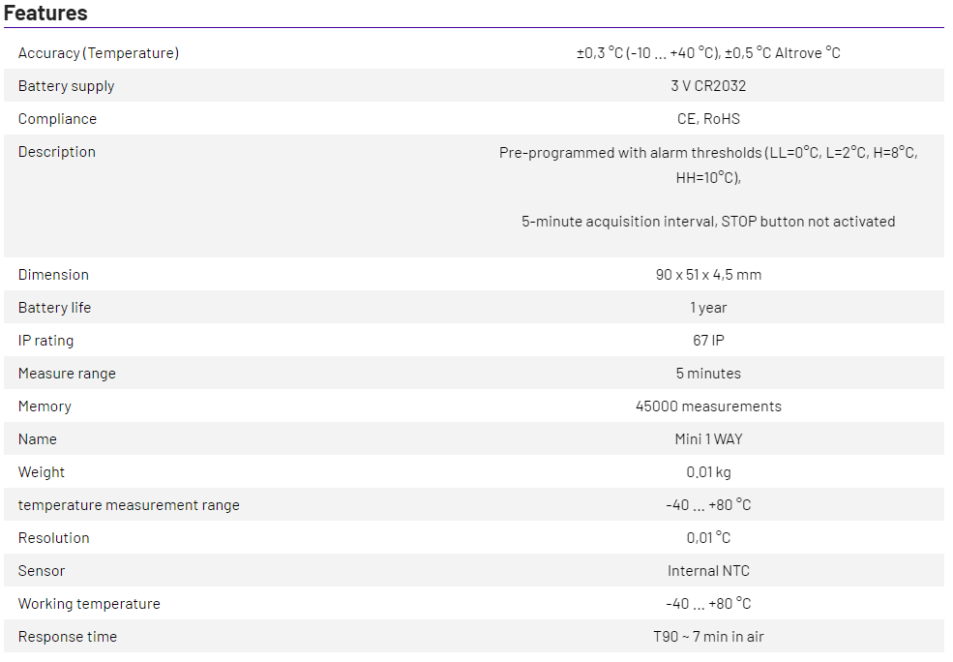
Task: Click the 5-minute acquisition interval text
Action: pos(708,222)
